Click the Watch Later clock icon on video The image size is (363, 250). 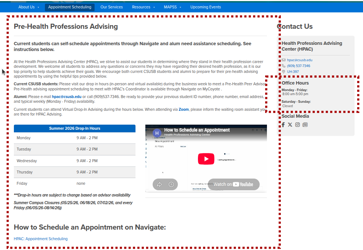pos(171,184)
